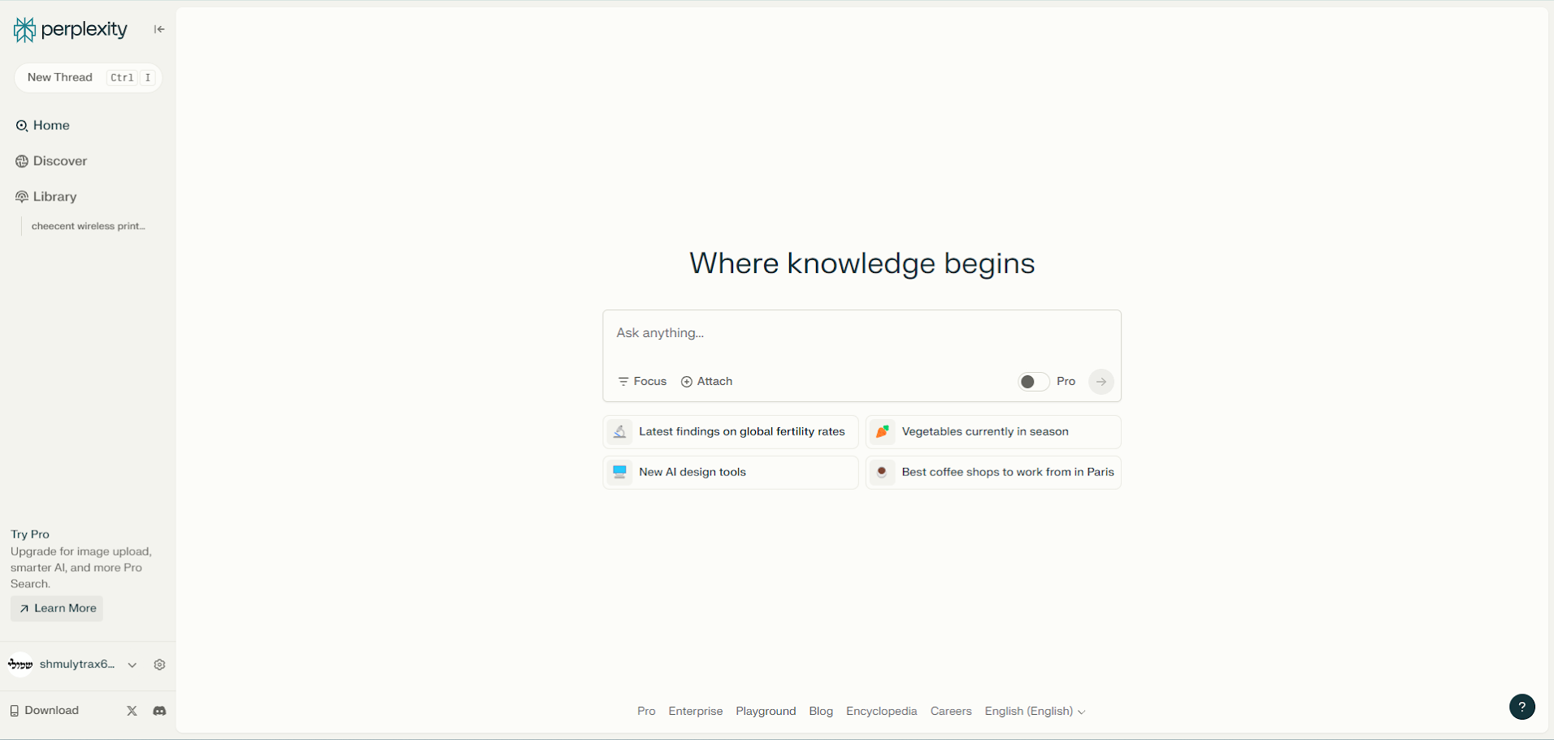The height and width of the screenshot is (740, 1554).
Task: Submit query with arrow button
Action: (x=1101, y=382)
